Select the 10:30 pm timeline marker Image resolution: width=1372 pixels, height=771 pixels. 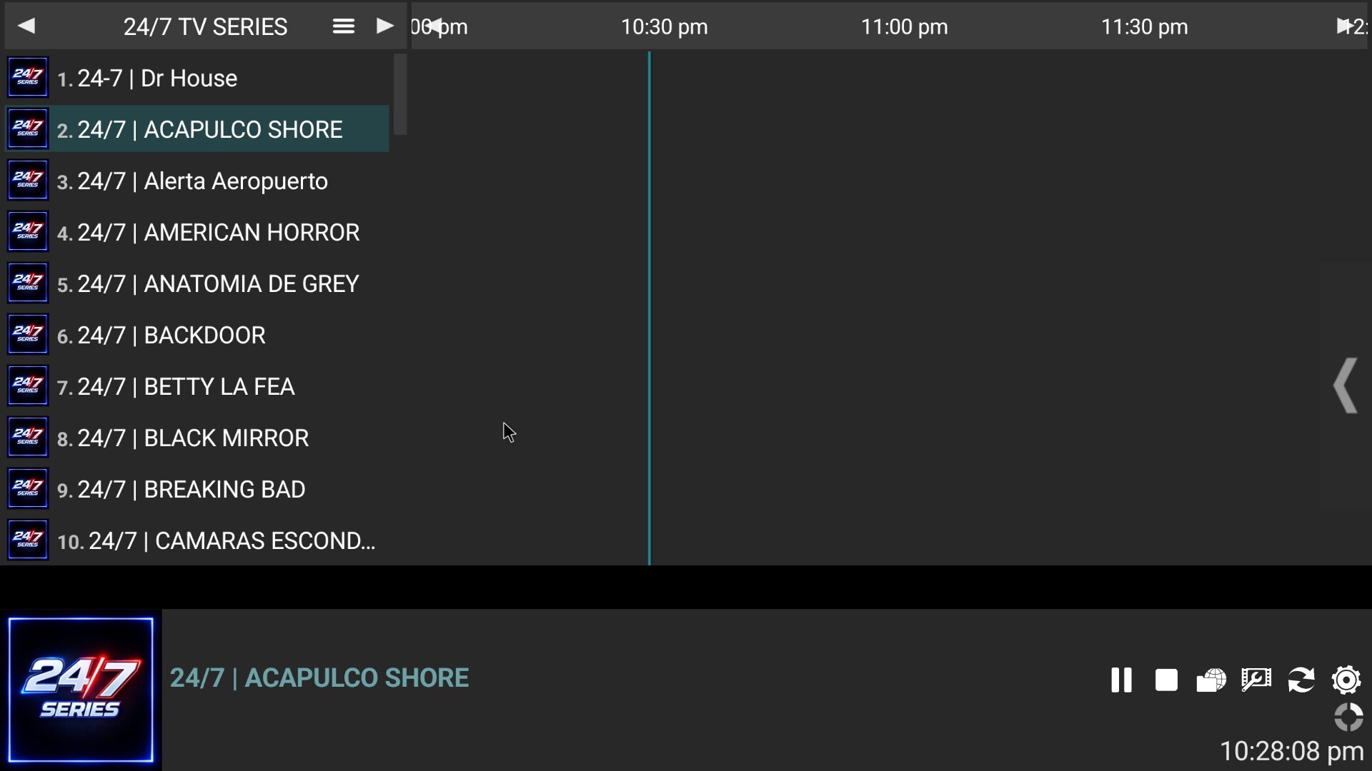(664, 27)
